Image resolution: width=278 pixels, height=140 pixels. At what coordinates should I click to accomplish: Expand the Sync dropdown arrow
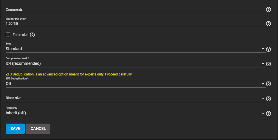click(263, 49)
